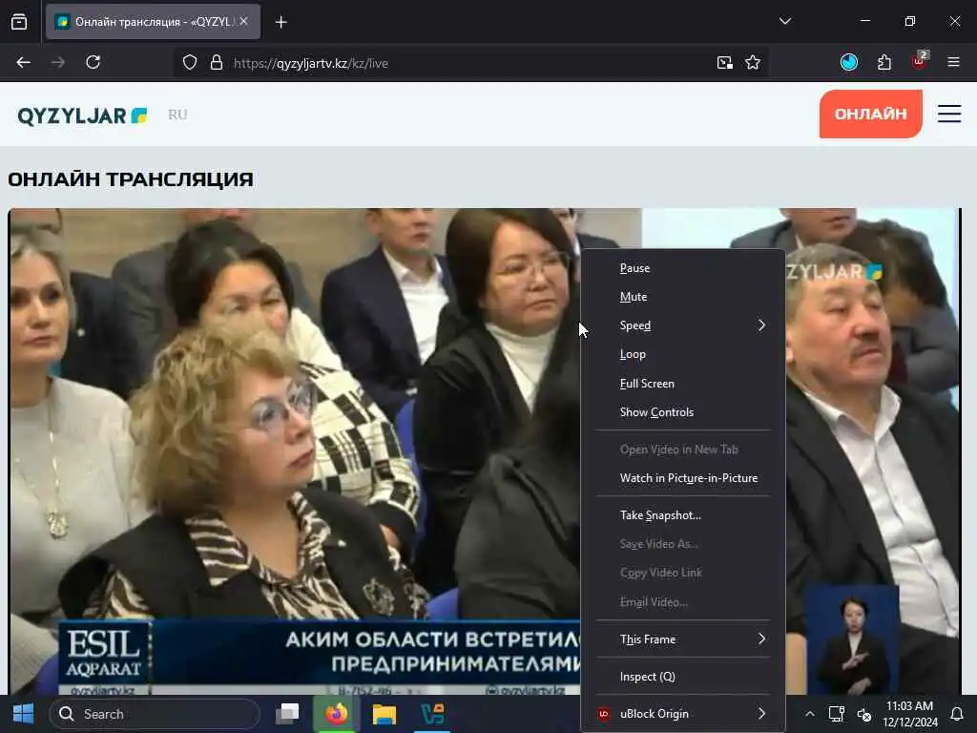The height and width of the screenshot is (733, 977).
Task: Select Mute in the context menu
Action: tap(683, 297)
